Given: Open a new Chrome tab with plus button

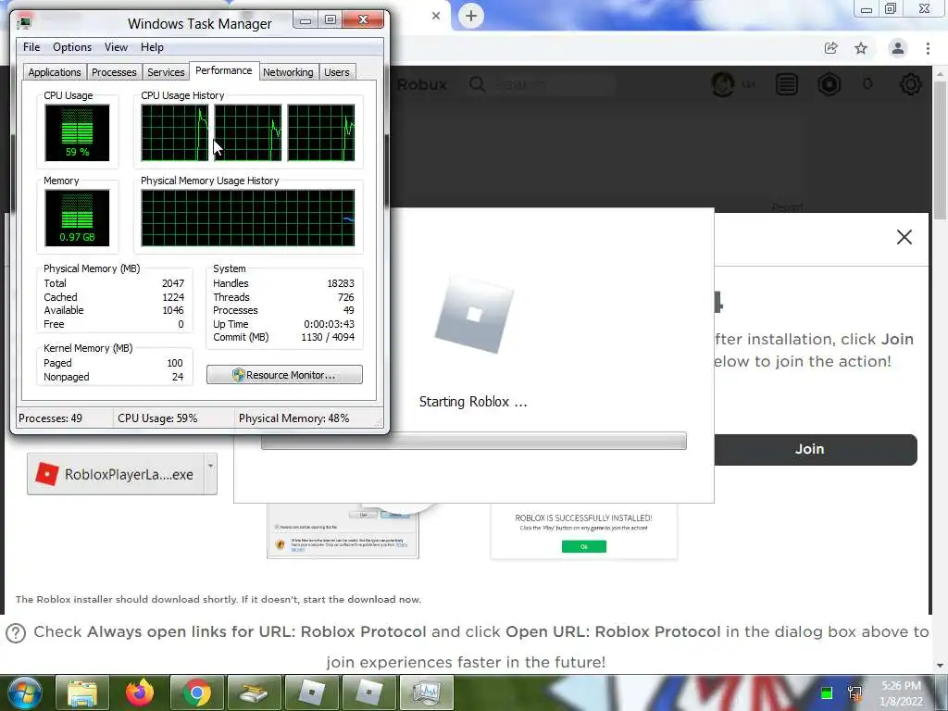Looking at the screenshot, I should [x=471, y=16].
